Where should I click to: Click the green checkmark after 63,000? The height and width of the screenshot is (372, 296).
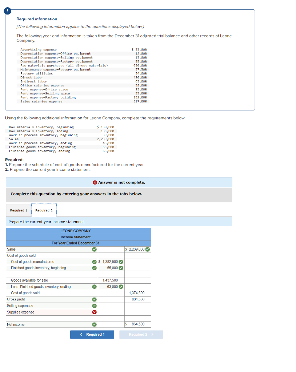click(121, 287)
